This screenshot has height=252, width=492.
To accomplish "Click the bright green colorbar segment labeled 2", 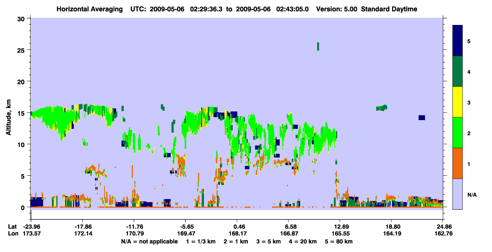I will coord(458,133).
